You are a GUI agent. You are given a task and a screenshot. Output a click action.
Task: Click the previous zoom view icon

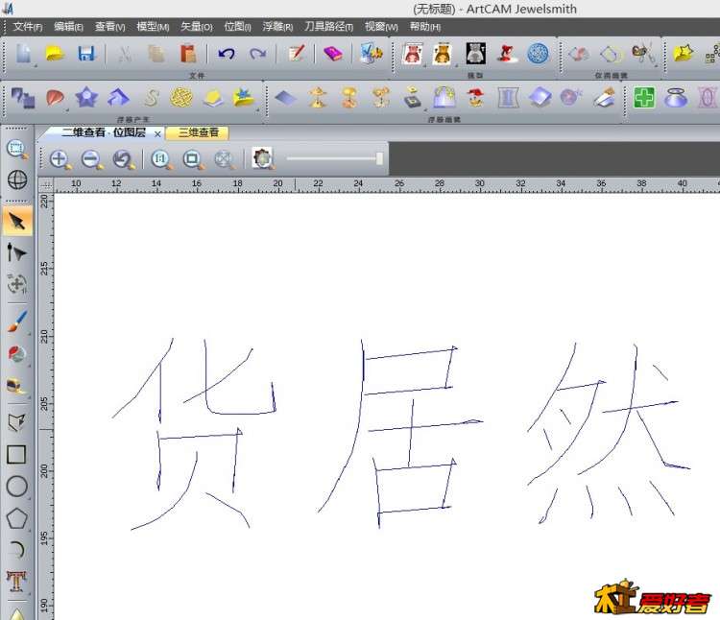click(x=123, y=159)
